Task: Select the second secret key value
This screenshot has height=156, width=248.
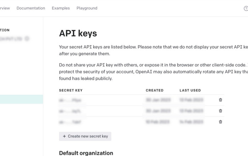Action: 71,111
